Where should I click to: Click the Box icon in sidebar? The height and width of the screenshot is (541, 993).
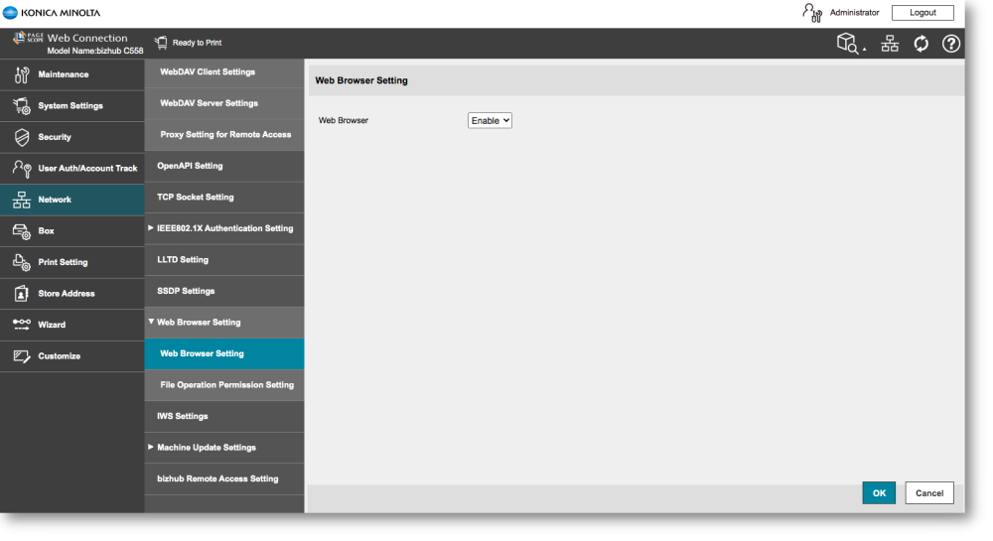(x=22, y=231)
